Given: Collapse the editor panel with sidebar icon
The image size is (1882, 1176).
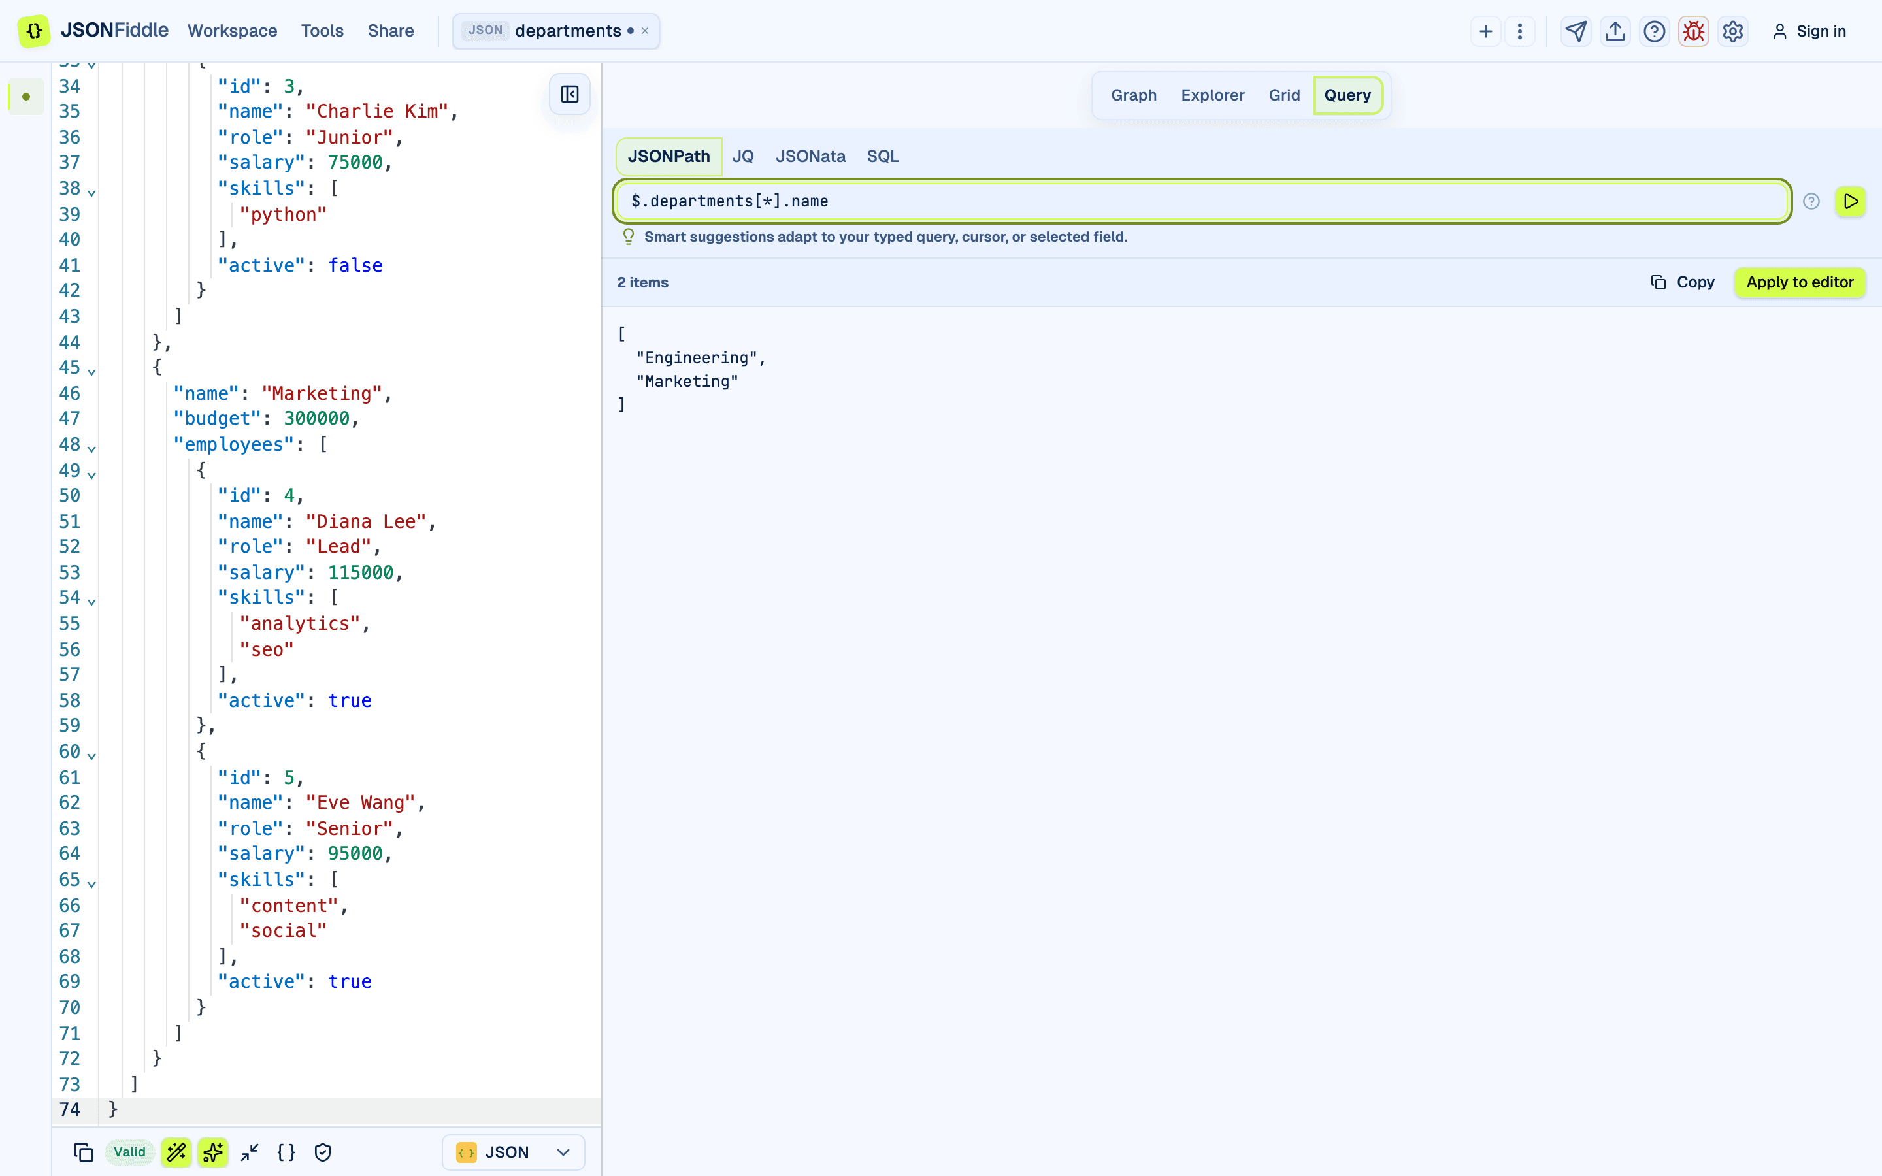Looking at the screenshot, I should click(x=570, y=94).
